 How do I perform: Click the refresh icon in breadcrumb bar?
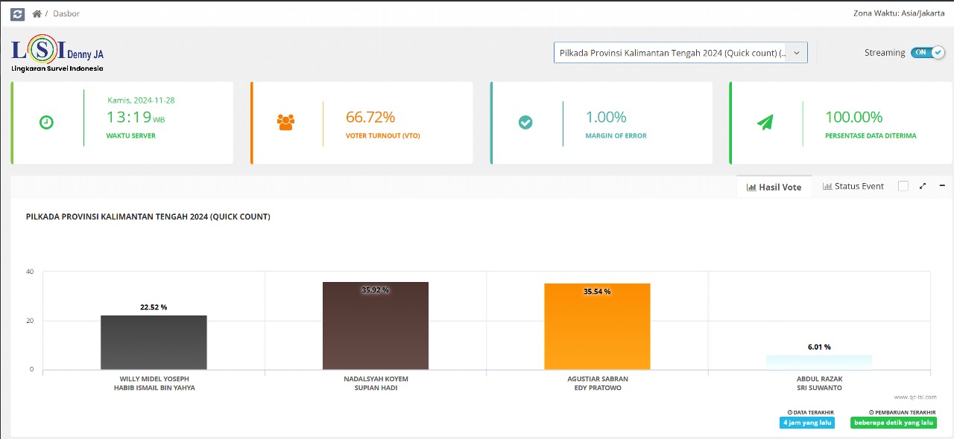click(x=18, y=13)
